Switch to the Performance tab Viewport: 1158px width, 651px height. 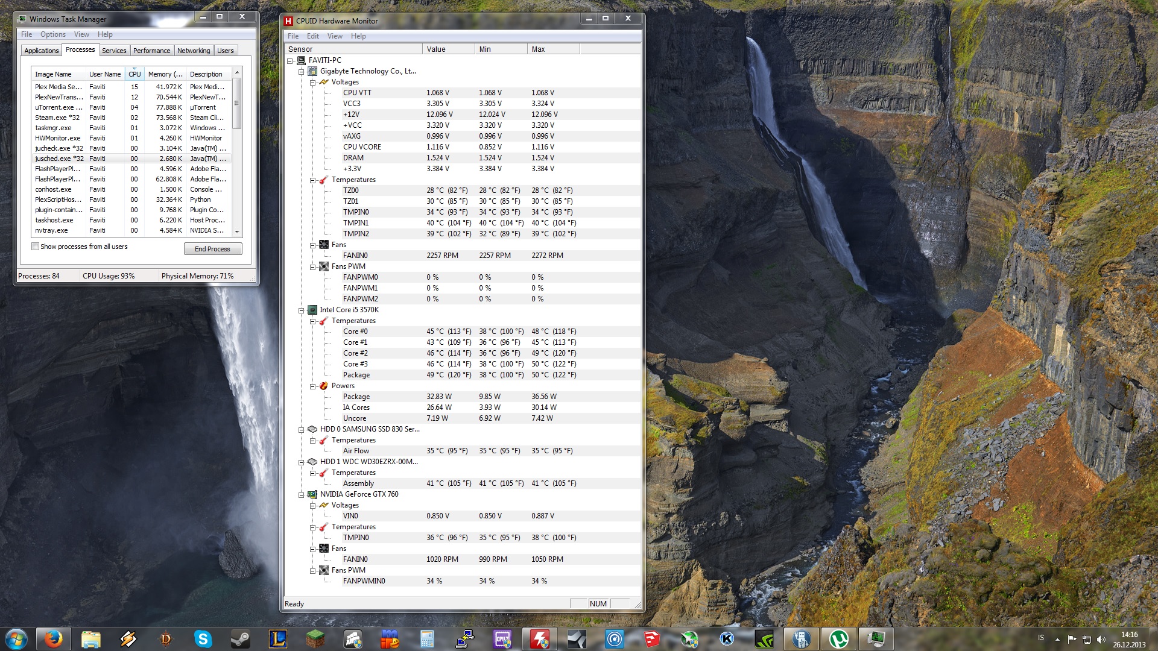(151, 51)
